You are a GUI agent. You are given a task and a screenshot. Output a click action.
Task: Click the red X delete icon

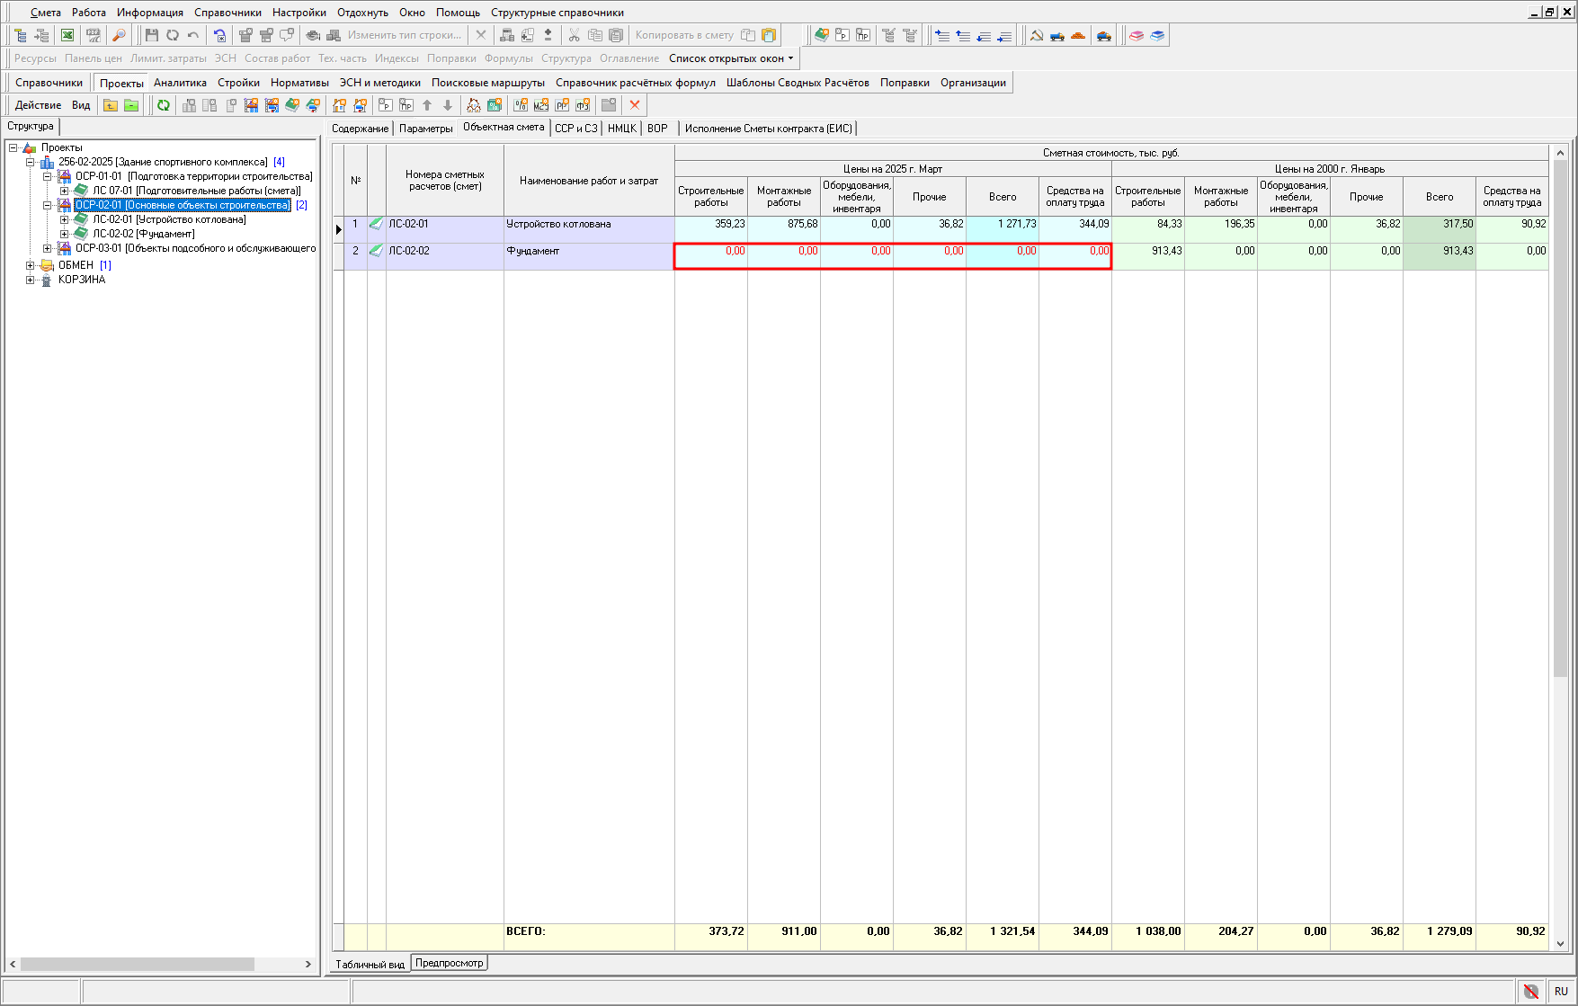[x=635, y=105]
